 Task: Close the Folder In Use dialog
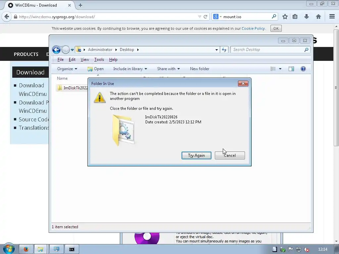pos(243,84)
